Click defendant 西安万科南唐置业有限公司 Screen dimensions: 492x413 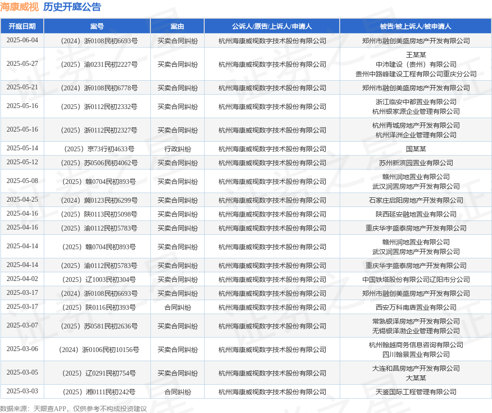[x=416, y=307]
